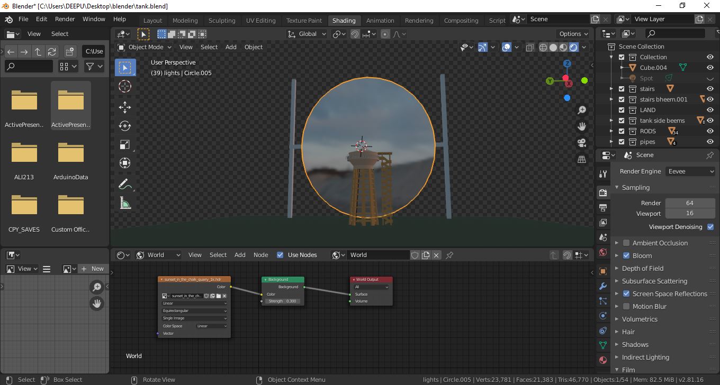Image resolution: width=720 pixels, height=385 pixels.
Task: Toggle X-ray mode icon
Action: coord(529,47)
